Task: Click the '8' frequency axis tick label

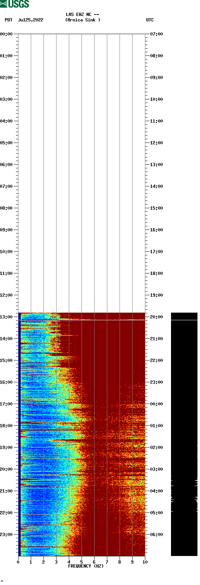Action: pos(120,562)
